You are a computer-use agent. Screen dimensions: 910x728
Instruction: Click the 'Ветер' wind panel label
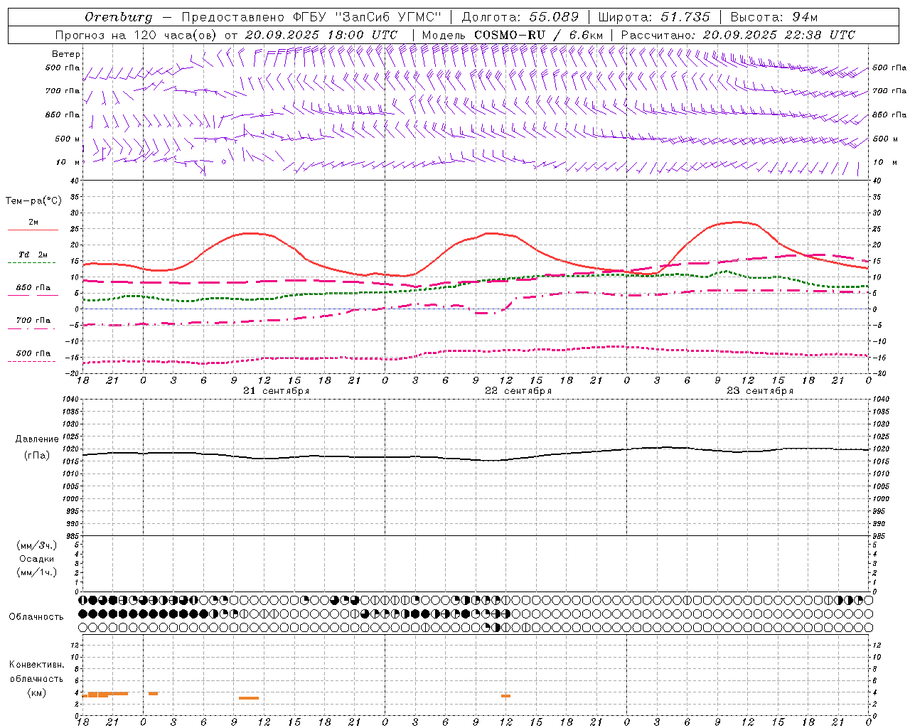click(66, 54)
